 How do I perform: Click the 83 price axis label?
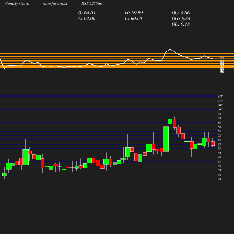click(x=219, y=127)
